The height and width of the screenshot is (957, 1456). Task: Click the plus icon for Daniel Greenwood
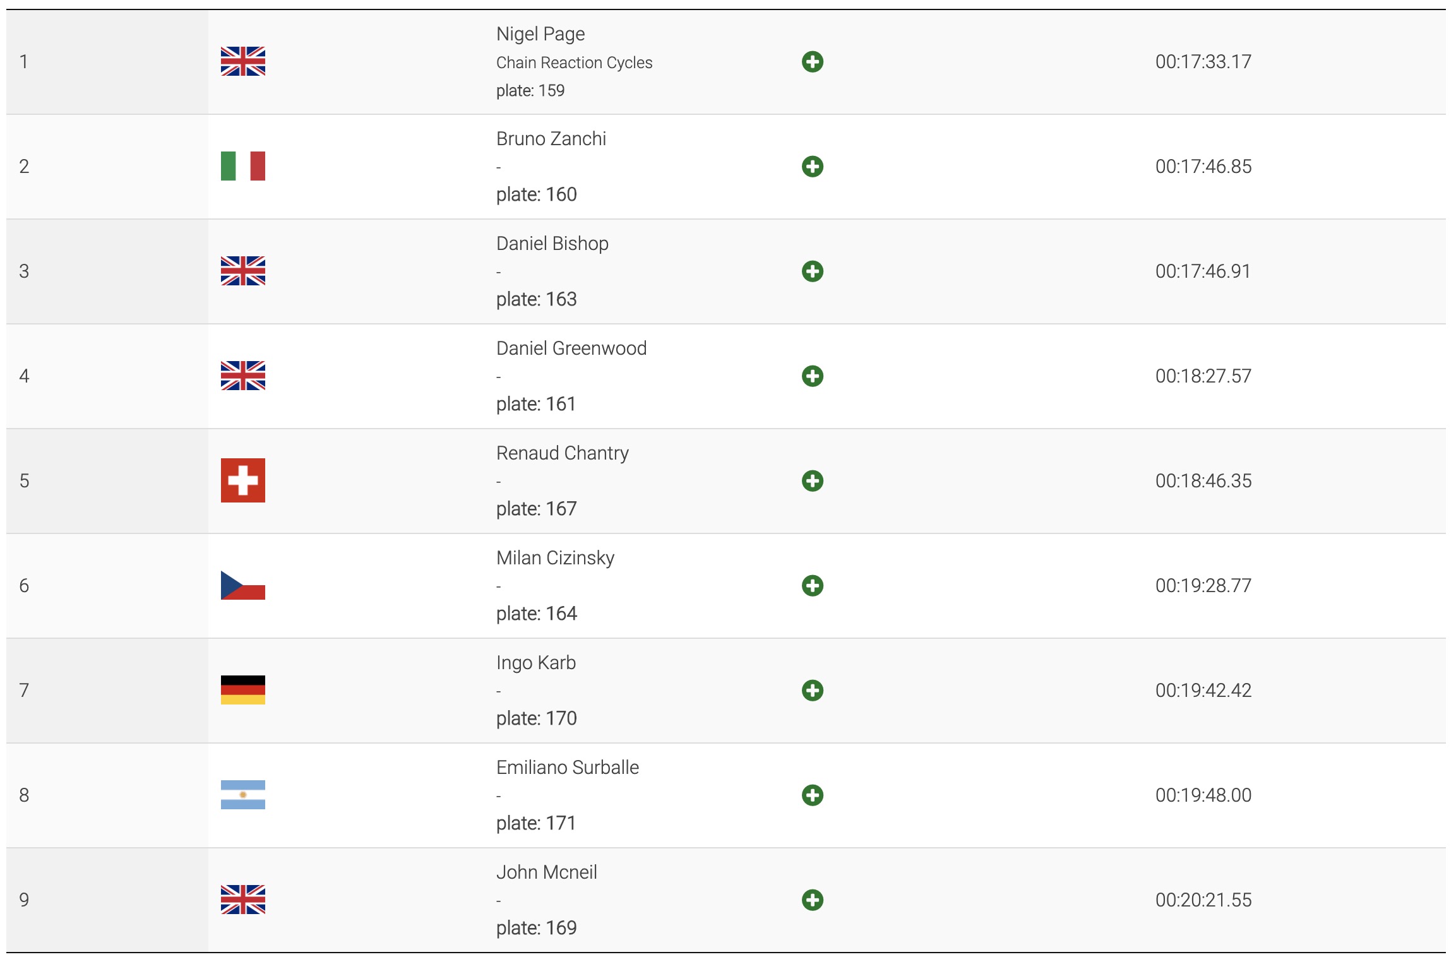point(812,376)
